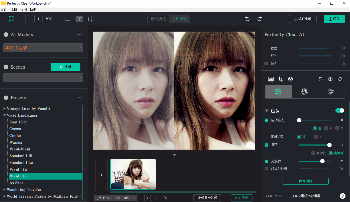Open the 编辑 menu
This screenshot has height=202, width=350.
click(x=14, y=9)
